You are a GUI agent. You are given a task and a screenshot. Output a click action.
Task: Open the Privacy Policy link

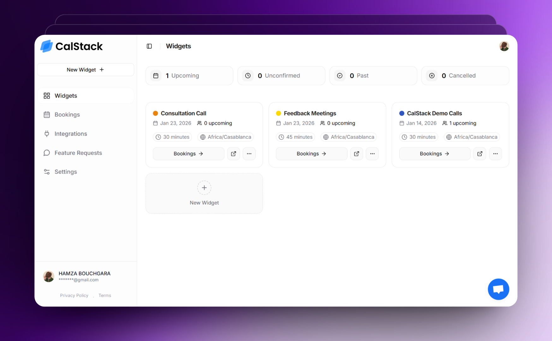[74, 295]
